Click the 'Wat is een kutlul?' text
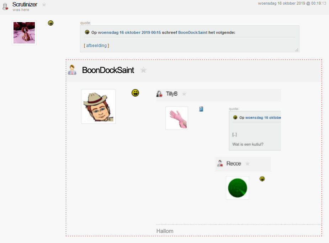This screenshot has height=243, width=329. pyautogui.click(x=248, y=144)
